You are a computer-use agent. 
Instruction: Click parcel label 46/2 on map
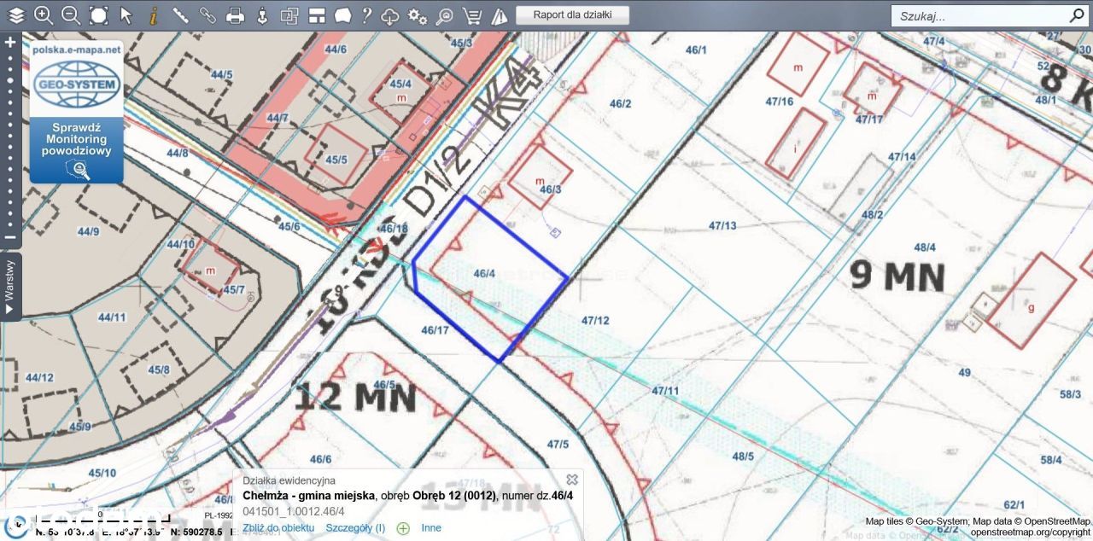[620, 104]
